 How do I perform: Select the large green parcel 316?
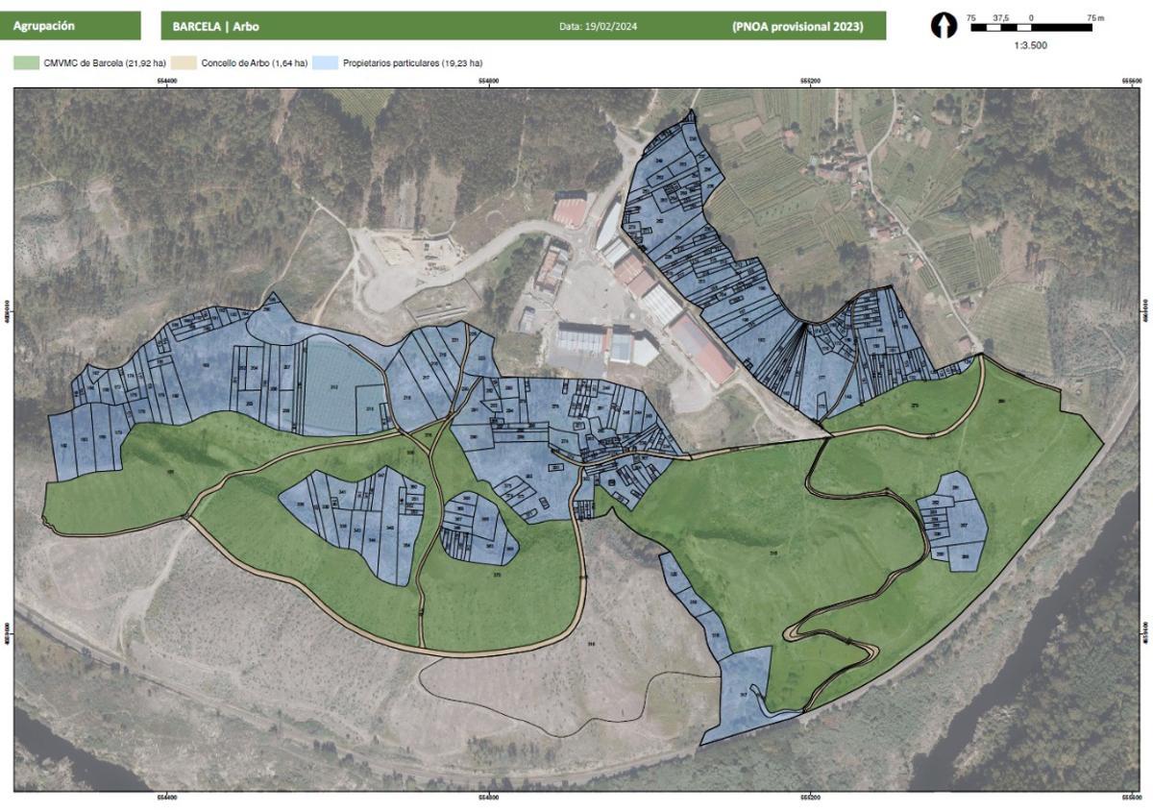click(773, 553)
